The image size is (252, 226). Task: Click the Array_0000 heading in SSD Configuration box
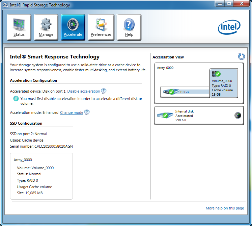pyautogui.click(x=23, y=160)
